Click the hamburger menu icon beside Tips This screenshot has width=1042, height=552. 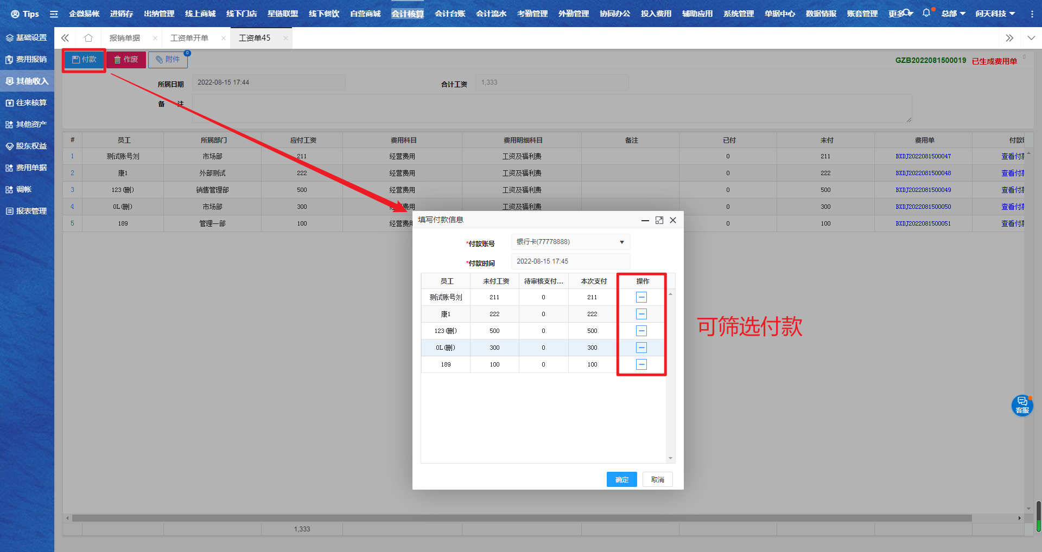tap(54, 14)
